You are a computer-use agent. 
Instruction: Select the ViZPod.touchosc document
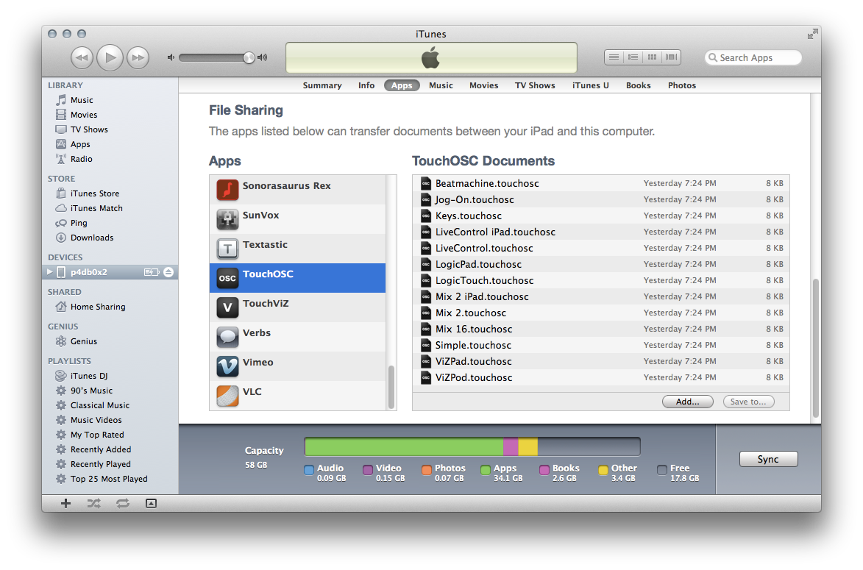click(x=601, y=377)
